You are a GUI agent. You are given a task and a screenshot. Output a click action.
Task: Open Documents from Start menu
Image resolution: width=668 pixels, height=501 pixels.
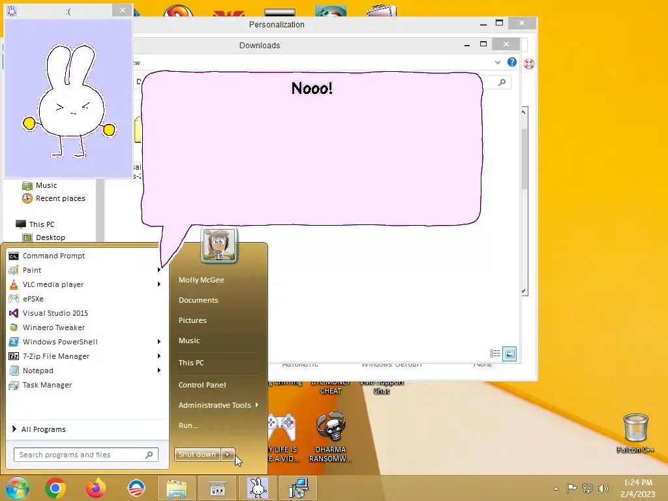(x=198, y=300)
